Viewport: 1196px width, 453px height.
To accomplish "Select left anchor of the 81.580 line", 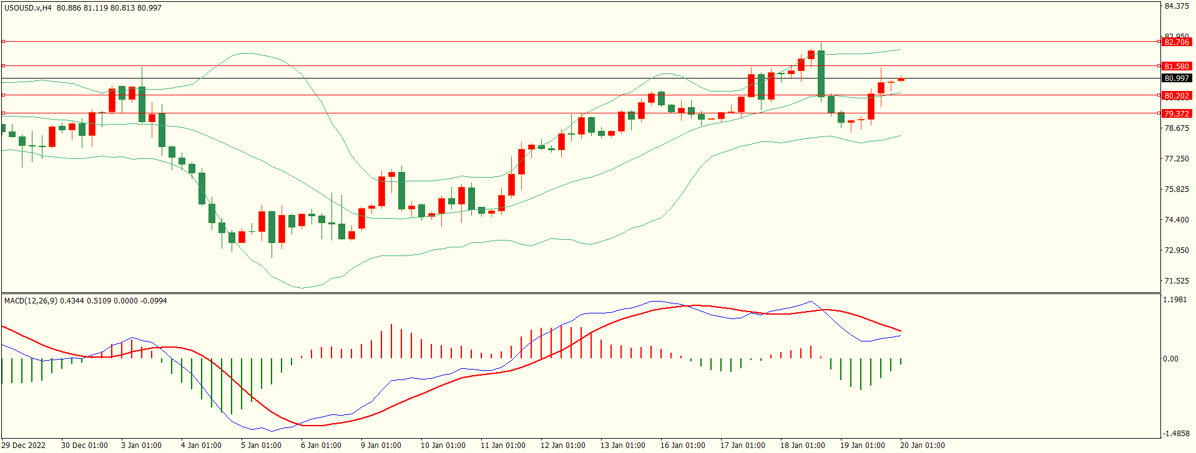I will (x=4, y=65).
